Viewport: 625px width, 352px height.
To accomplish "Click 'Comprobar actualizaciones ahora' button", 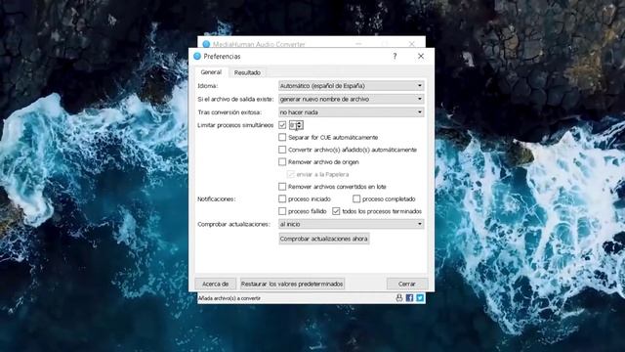I will coord(323,239).
